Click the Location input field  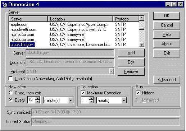(70, 62)
